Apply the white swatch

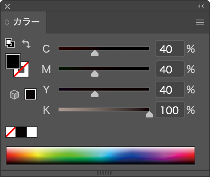[32, 132]
